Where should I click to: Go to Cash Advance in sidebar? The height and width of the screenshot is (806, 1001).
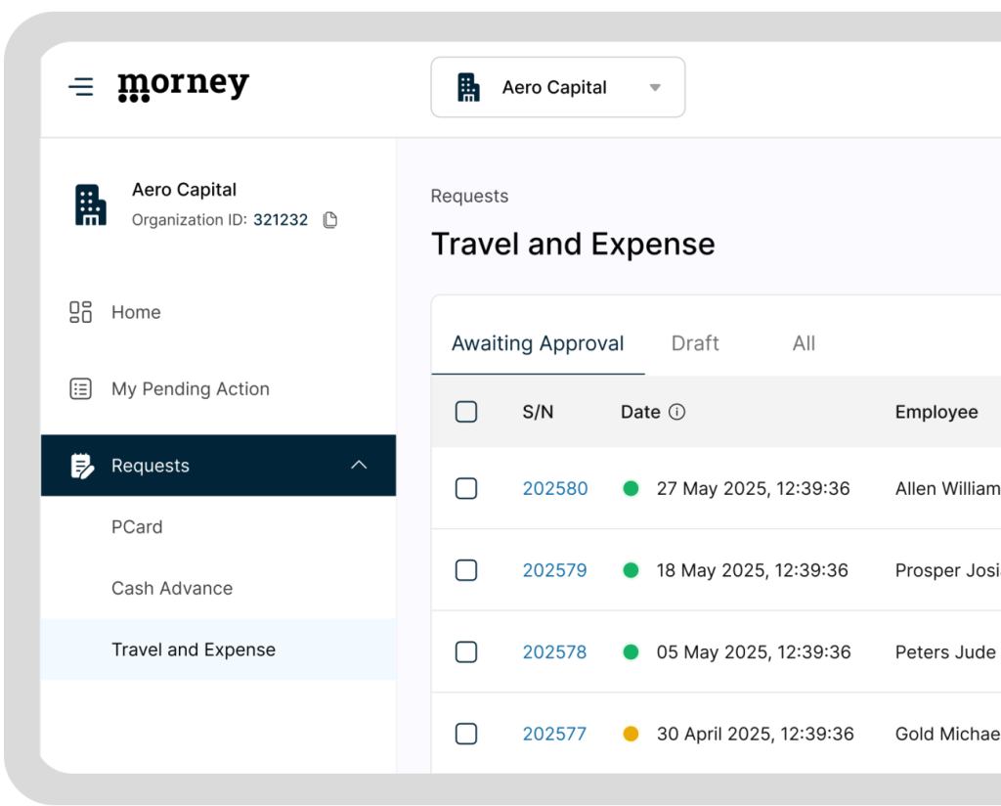click(x=172, y=588)
